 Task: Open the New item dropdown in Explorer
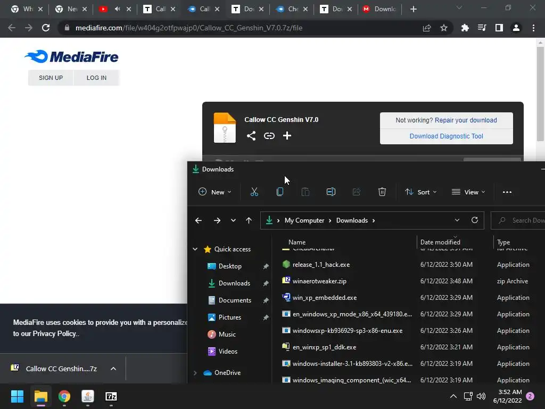[214, 192]
